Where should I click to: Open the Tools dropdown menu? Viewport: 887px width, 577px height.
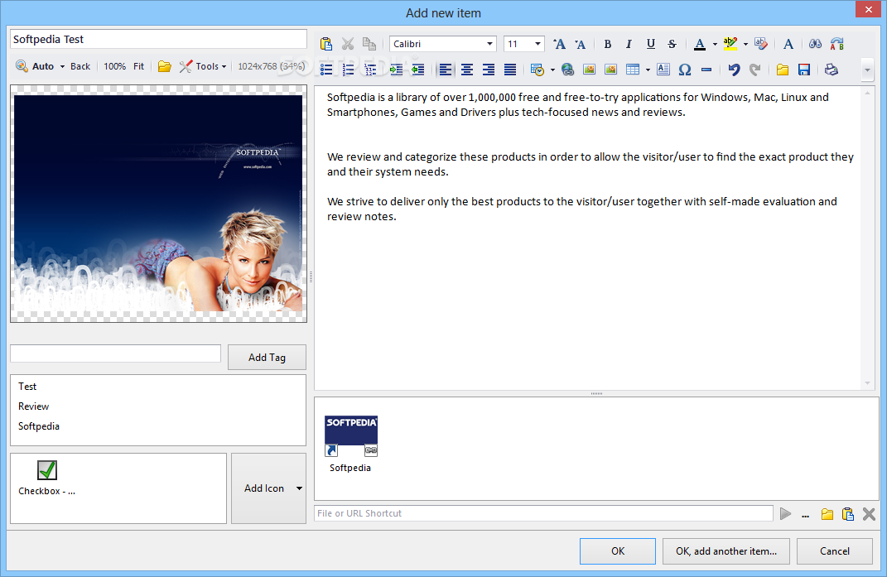tap(203, 66)
